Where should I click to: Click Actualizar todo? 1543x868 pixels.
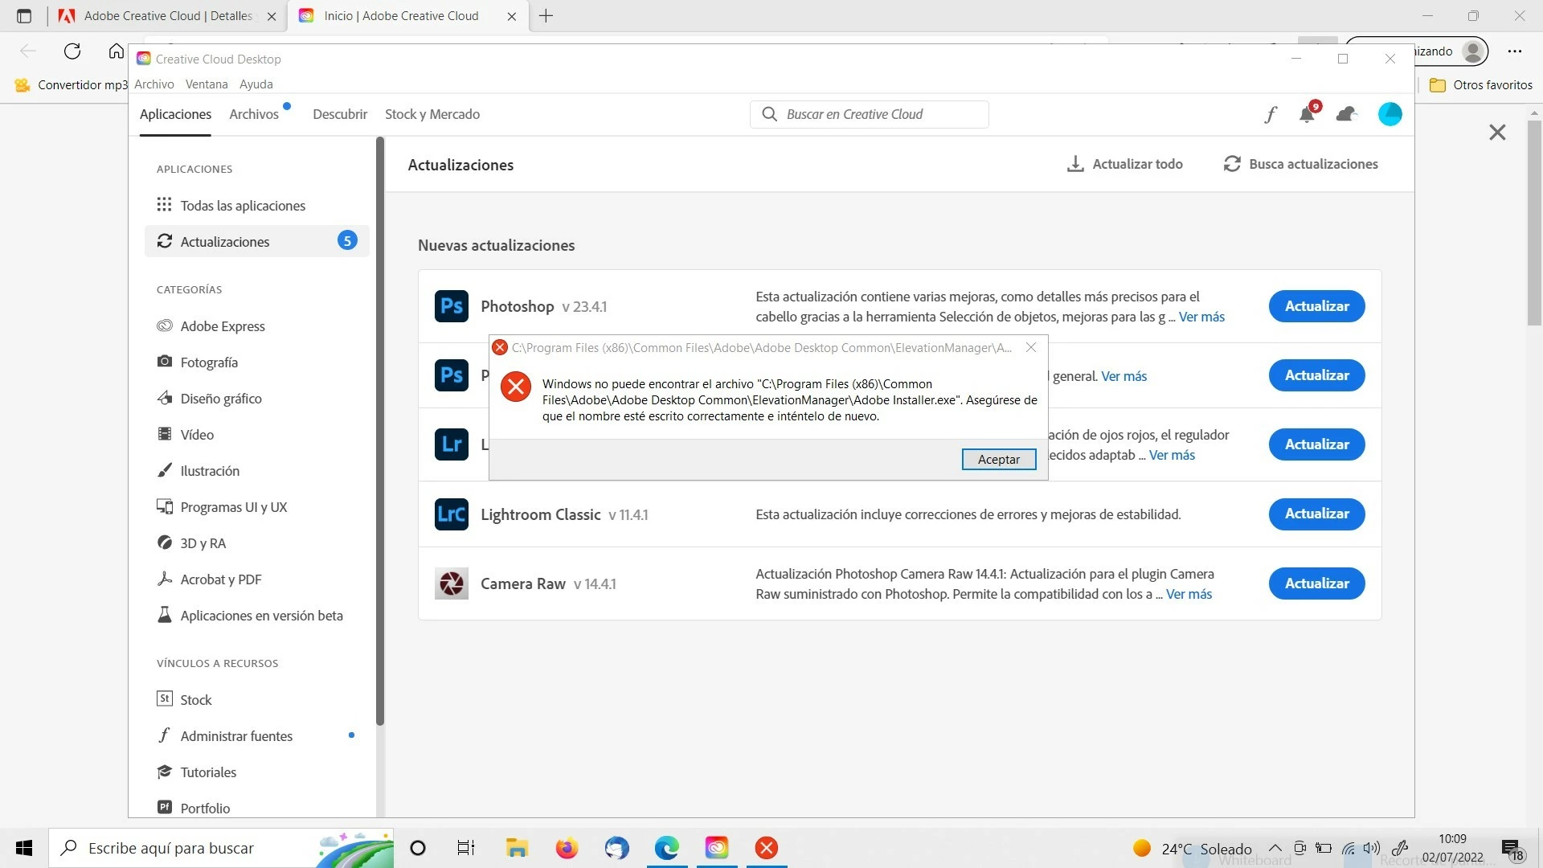1124,164
